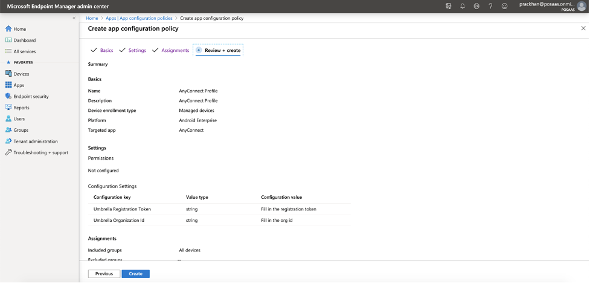Open Endpoint security menu label
This screenshot has height=283, width=590.
[x=31, y=97]
